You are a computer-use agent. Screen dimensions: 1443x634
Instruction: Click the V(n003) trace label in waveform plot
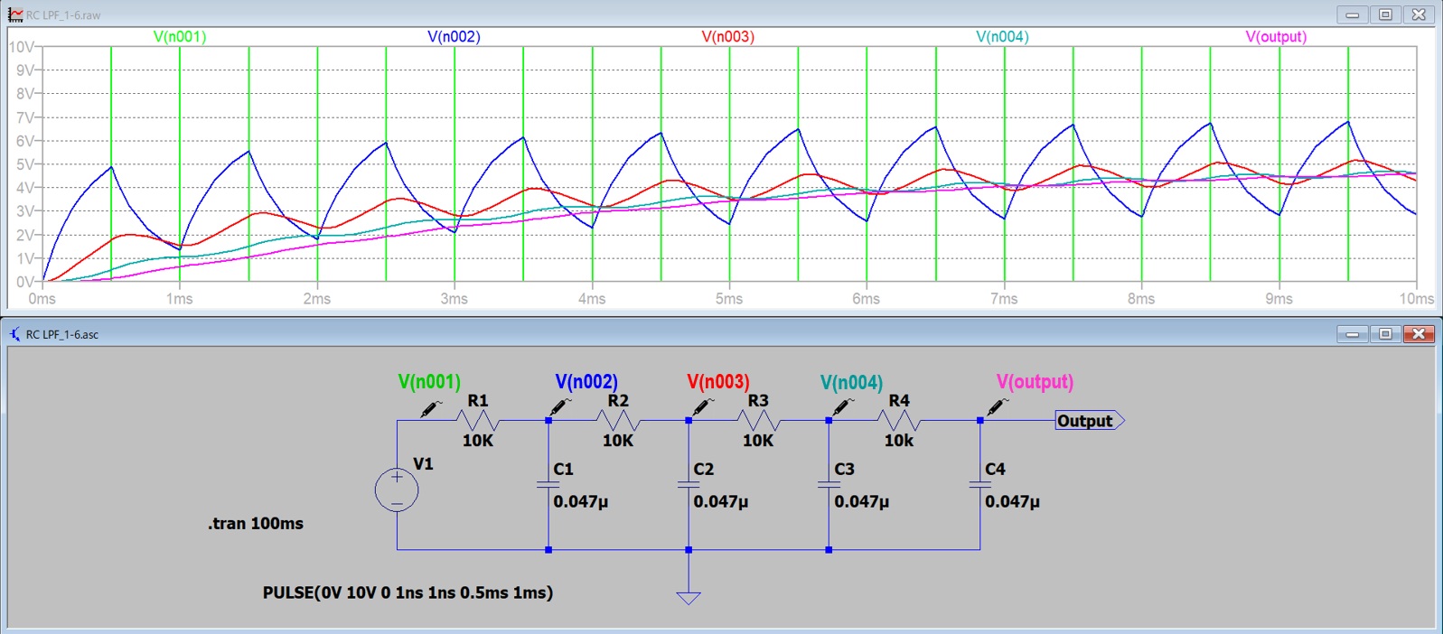727,37
